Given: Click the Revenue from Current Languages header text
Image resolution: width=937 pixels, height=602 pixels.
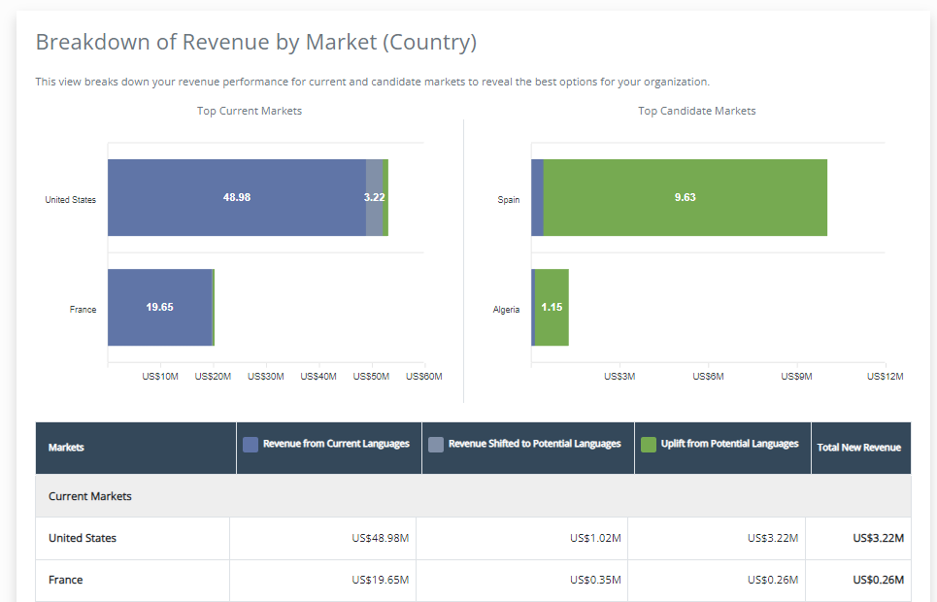Looking at the screenshot, I should coord(336,444).
